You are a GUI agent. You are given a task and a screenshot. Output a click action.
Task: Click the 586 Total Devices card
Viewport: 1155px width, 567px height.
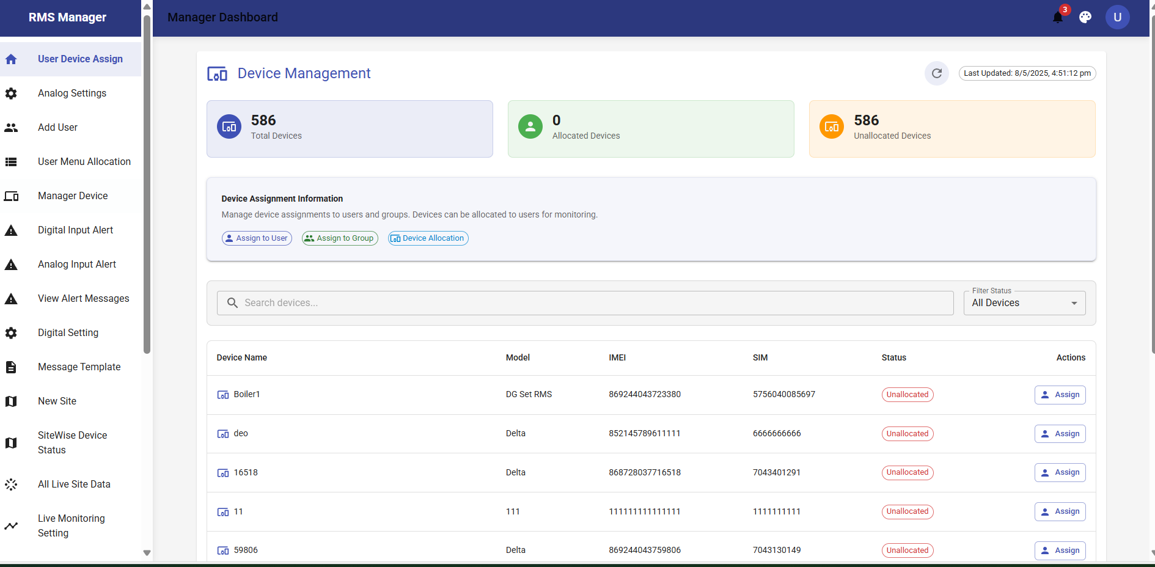click(350, 129)
